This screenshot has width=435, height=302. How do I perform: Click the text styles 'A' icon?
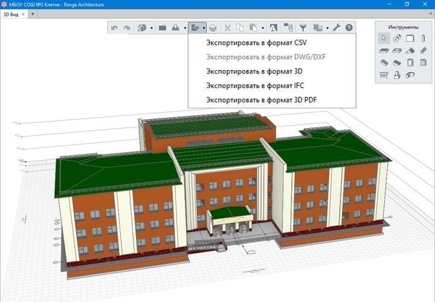point(273,28)
